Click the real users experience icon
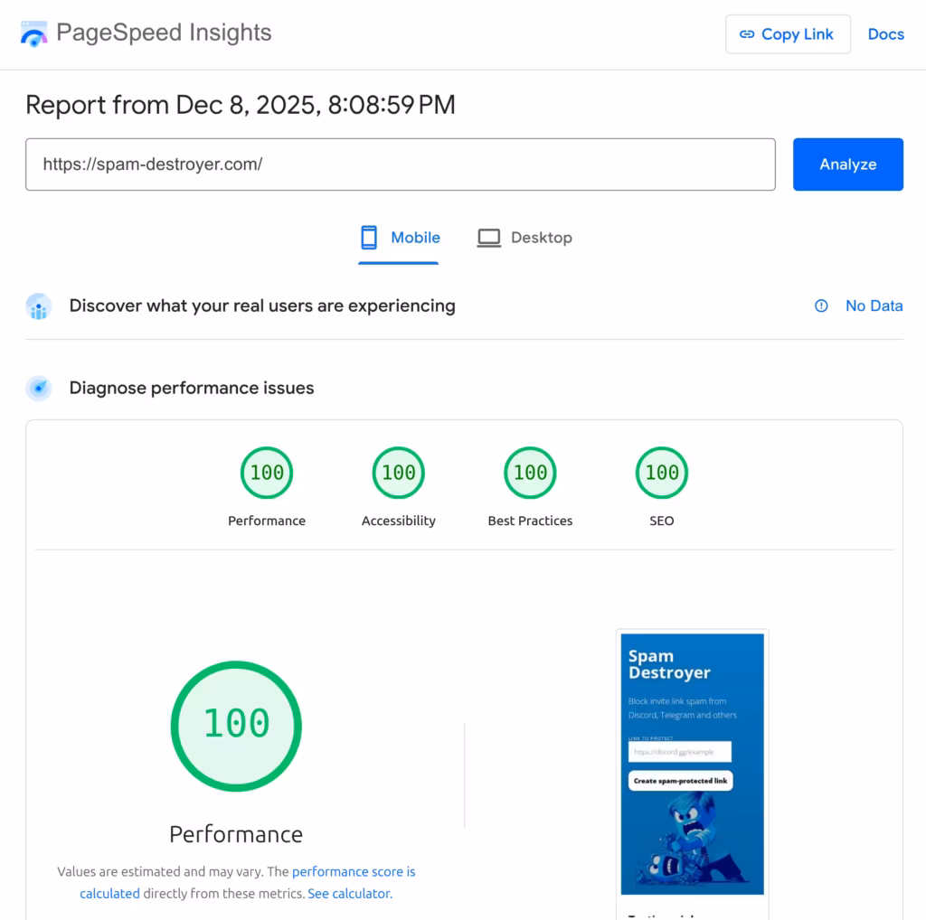The height and width of the screenshot is (920, 926). (38, 306)
